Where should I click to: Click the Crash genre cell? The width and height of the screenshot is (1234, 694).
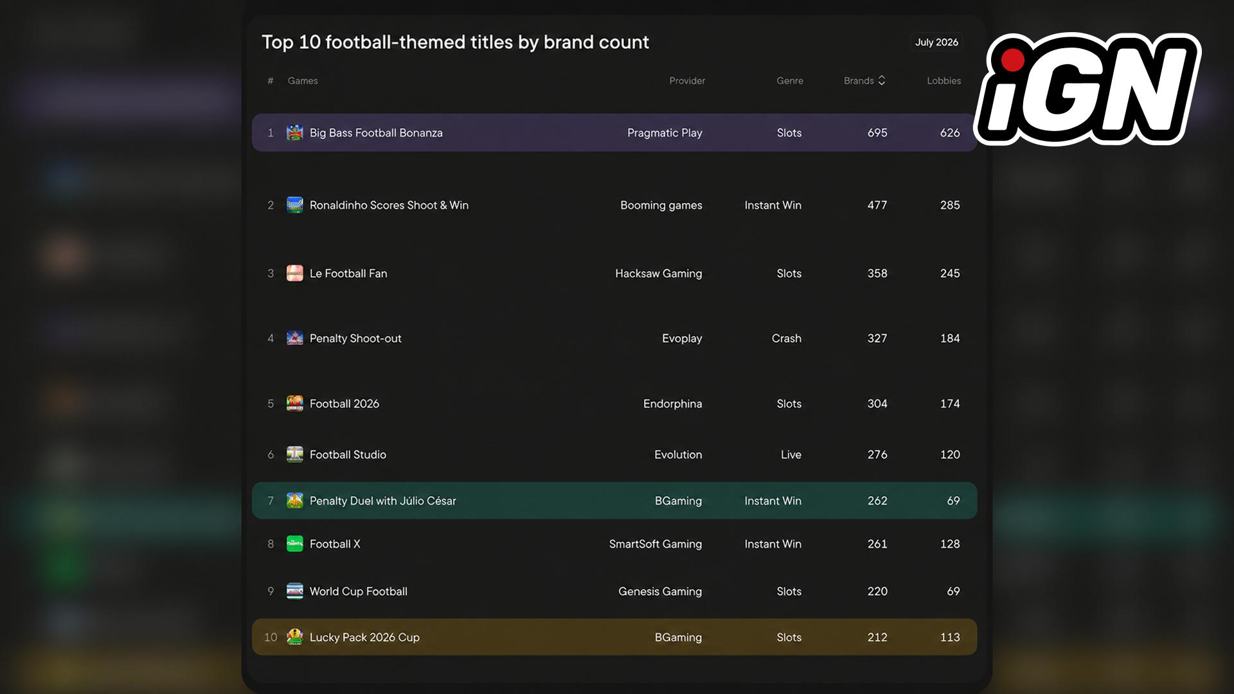point(786,338)
